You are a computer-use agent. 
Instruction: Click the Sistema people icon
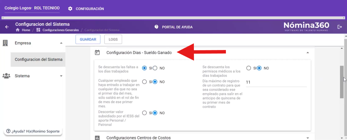pyautogui.click(x=6, y=76)
